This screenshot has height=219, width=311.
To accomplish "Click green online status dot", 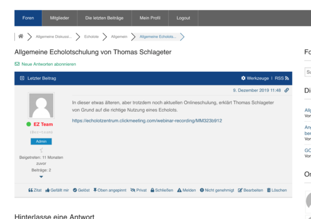I will click(x=29, y=124).
